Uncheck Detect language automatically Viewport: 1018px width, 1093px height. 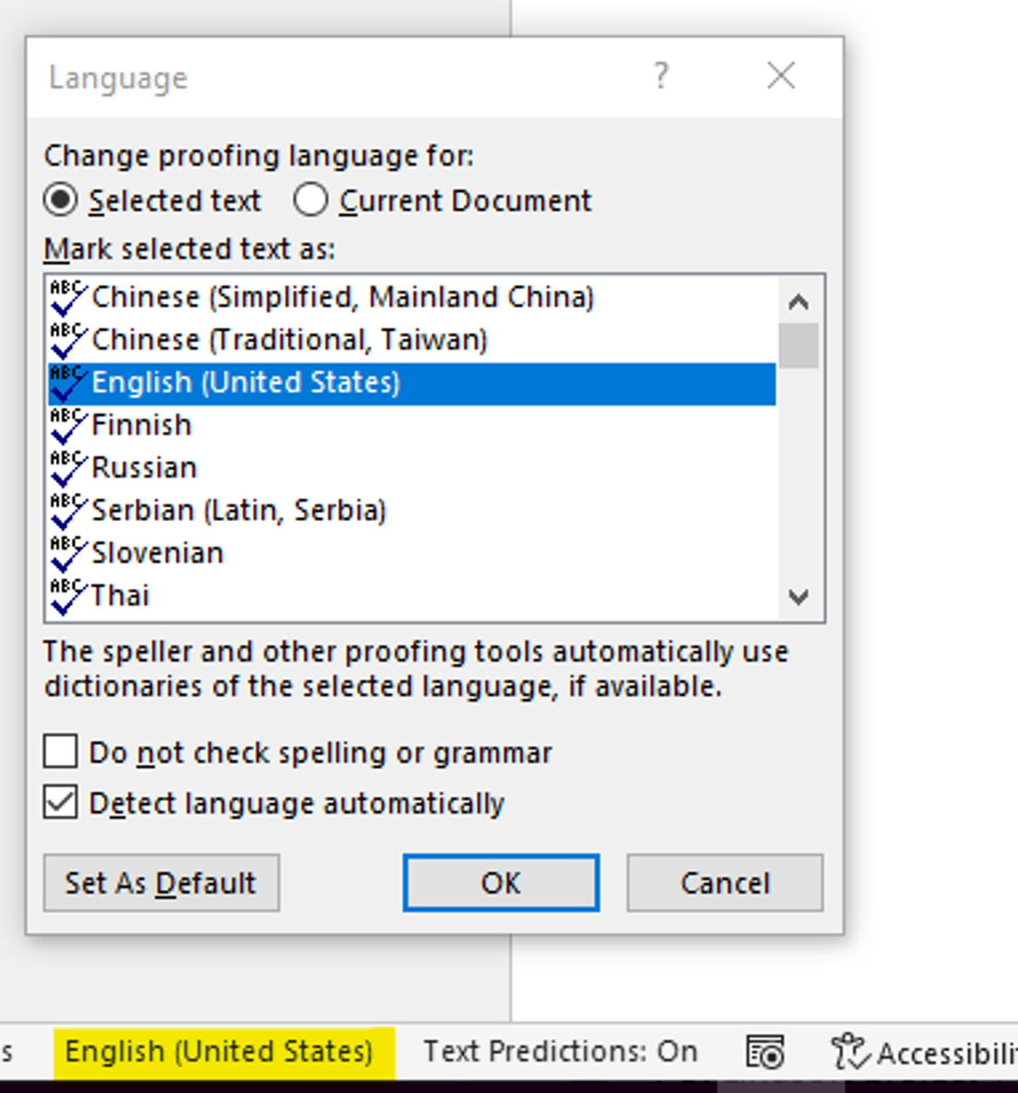60,803
